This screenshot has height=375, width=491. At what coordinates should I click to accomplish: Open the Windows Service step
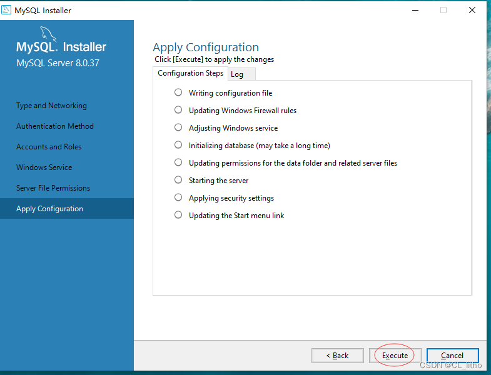coord(44,167)
